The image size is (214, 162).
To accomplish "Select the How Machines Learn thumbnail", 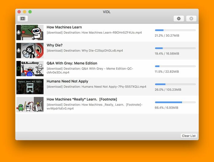I will coord(30,32).
